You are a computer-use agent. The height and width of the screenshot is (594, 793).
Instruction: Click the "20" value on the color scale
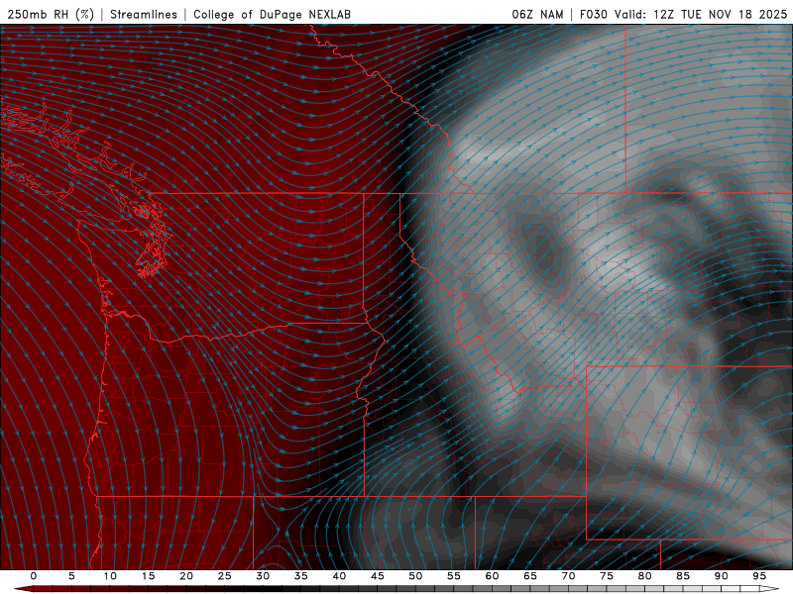click(x=186, y=576)
